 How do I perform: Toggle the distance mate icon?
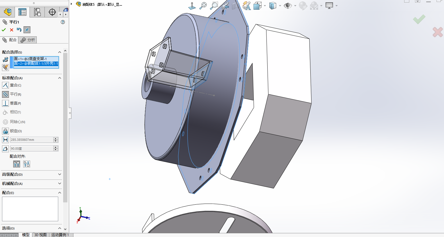pos(5,140)
